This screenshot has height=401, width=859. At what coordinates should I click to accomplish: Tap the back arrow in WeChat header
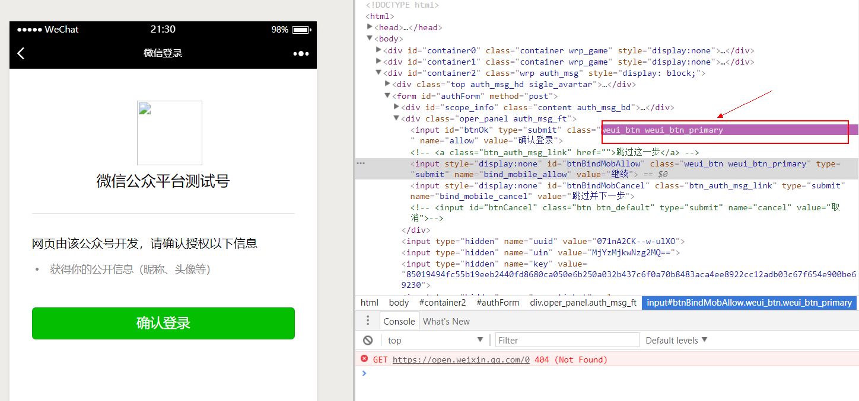(x=21, y=53)
